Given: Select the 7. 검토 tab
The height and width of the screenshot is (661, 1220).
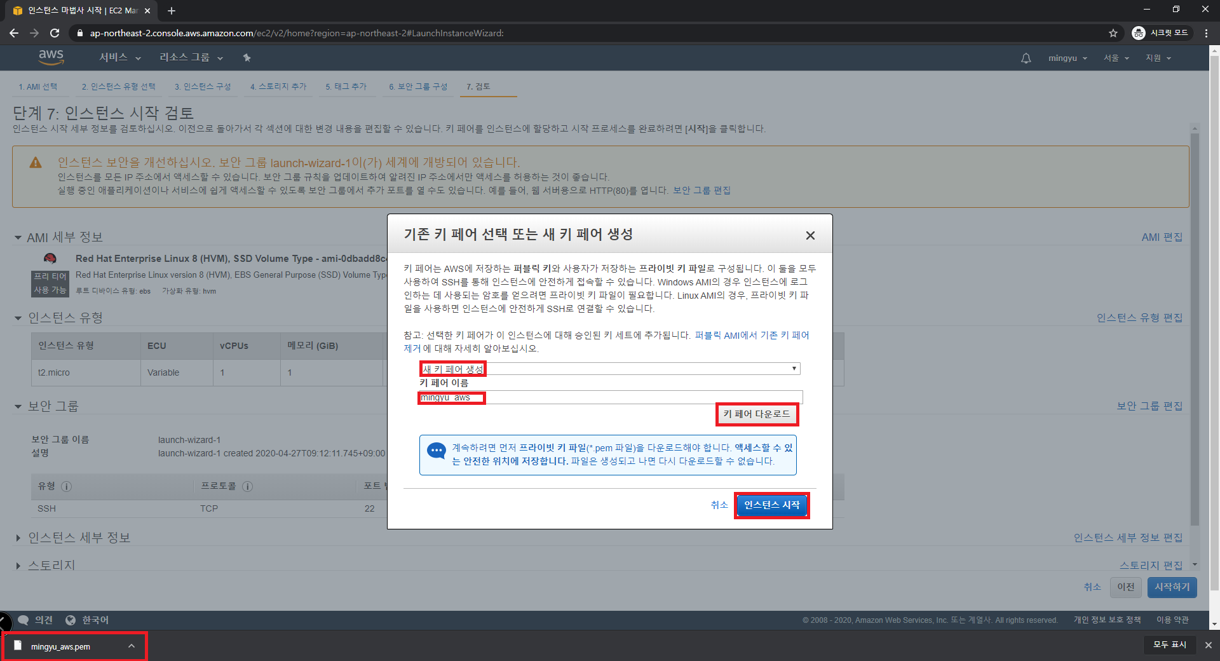Looking at the screenshot, I should click(x=478, y=86).
